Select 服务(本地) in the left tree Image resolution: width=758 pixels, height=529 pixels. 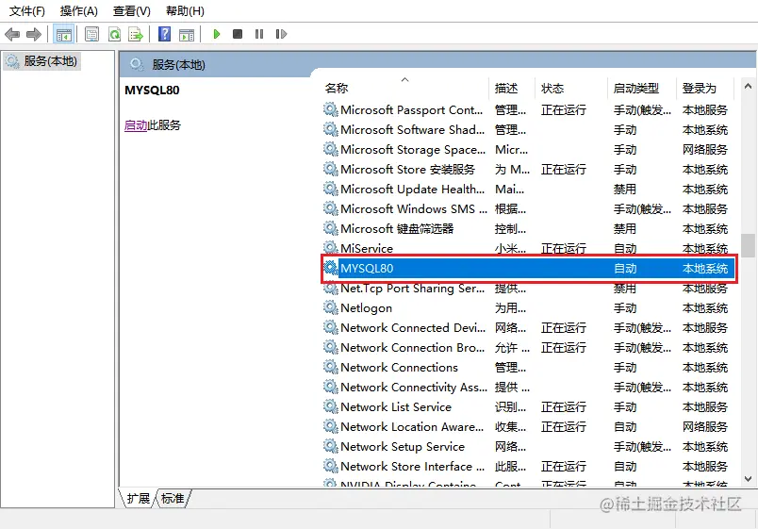click(x=42, y=61)
